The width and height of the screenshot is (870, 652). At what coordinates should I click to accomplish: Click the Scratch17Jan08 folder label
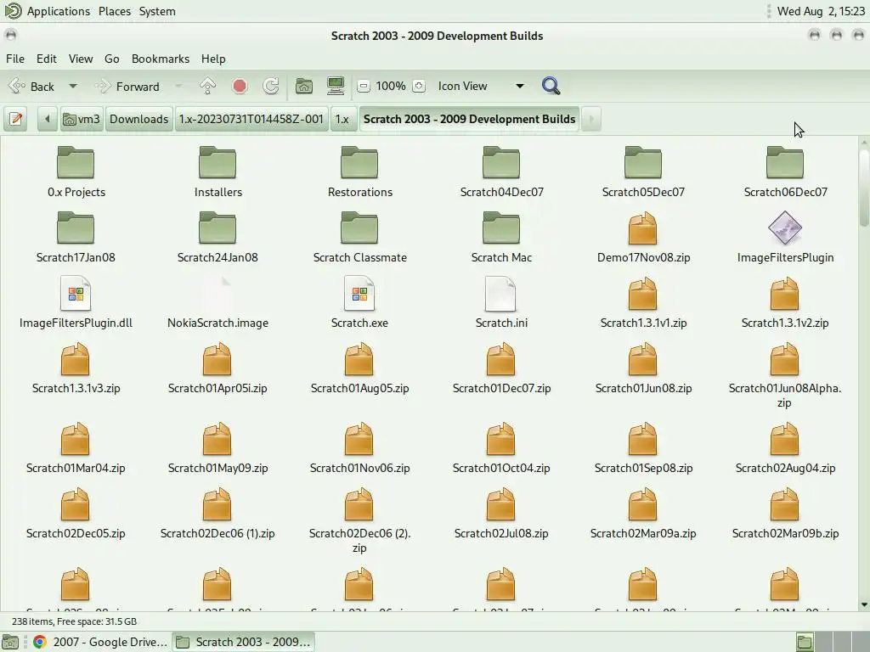[x=76, y=257]
